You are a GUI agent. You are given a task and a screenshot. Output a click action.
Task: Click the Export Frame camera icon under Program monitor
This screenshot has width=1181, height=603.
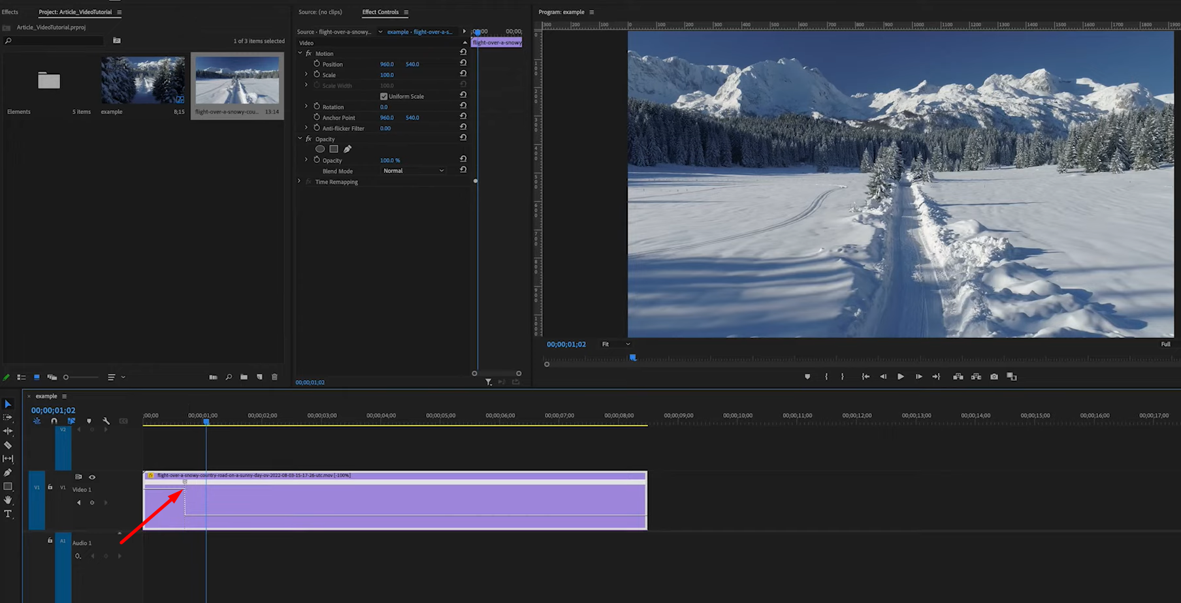coord(994,377)
